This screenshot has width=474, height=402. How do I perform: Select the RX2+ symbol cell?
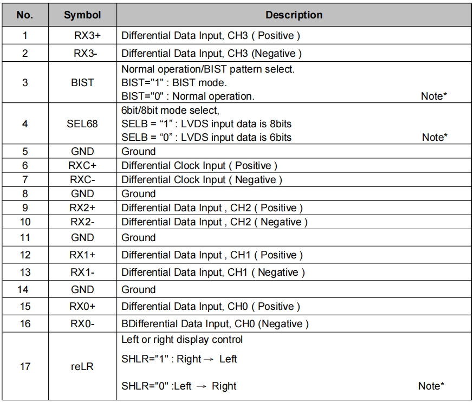82,208
